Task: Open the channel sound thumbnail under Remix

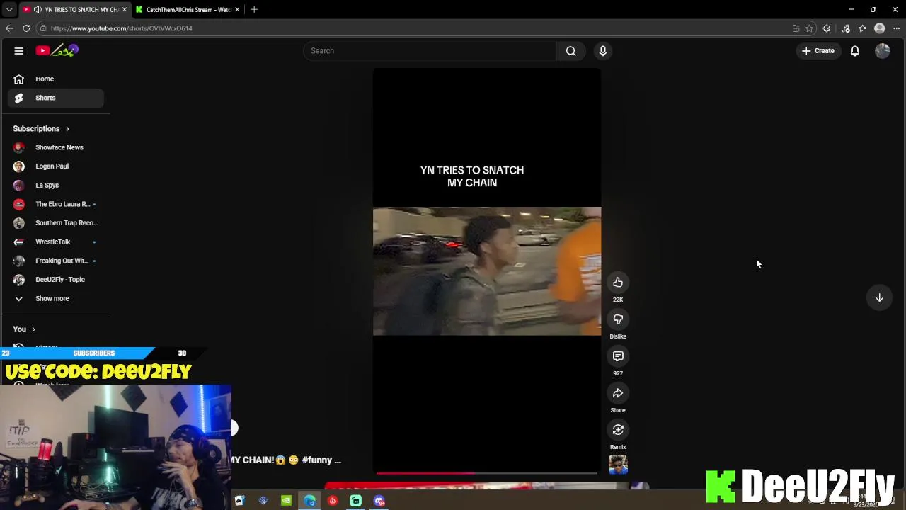Action: coord(618,465)
